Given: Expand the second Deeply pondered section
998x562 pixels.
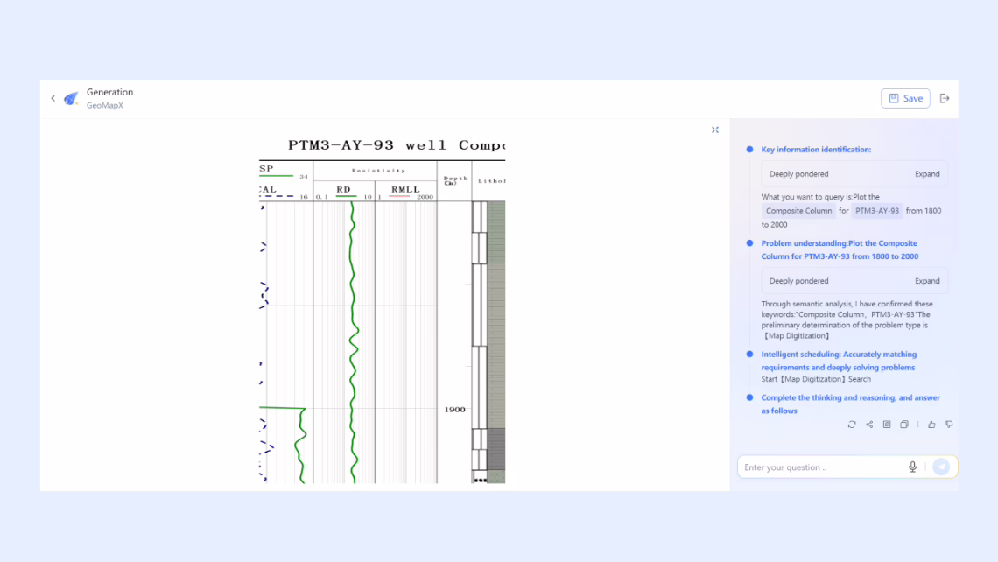Looking at the screenshot, I should [927, 281].
